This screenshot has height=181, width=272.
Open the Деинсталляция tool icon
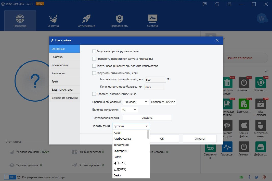[x=244, y=104]
